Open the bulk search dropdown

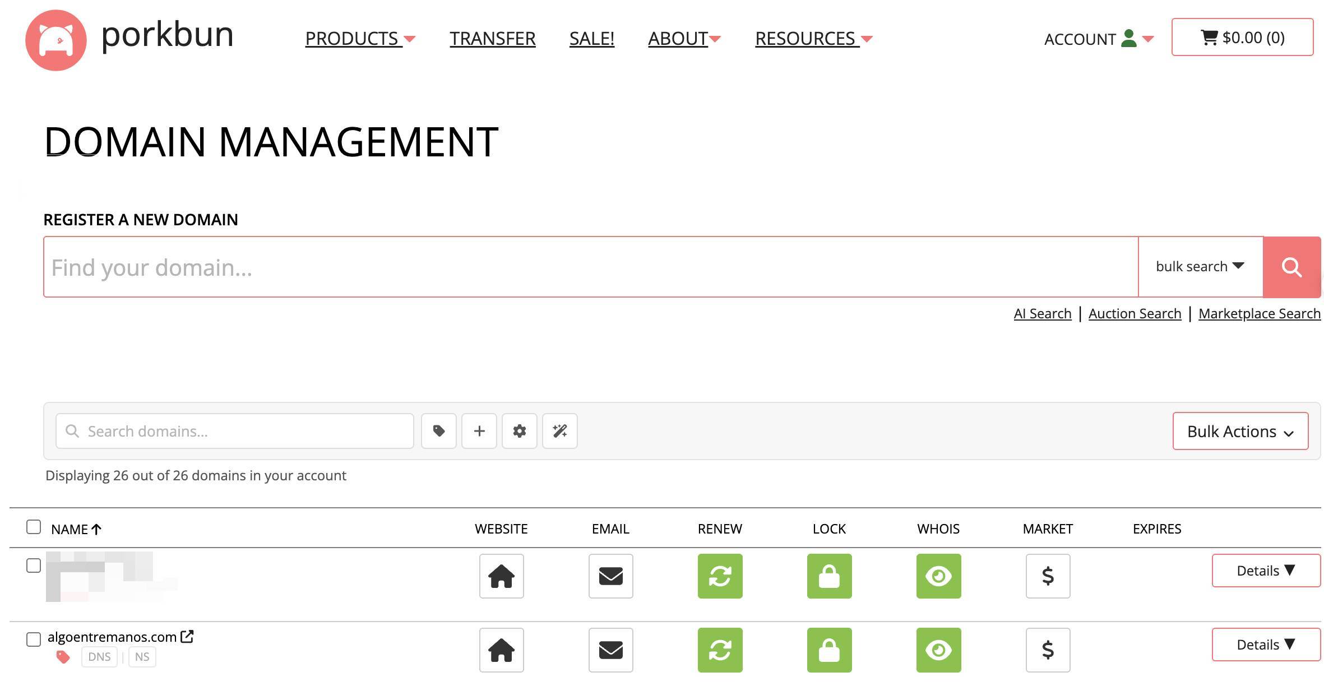pyautogui.click(x=1200, y=267)
